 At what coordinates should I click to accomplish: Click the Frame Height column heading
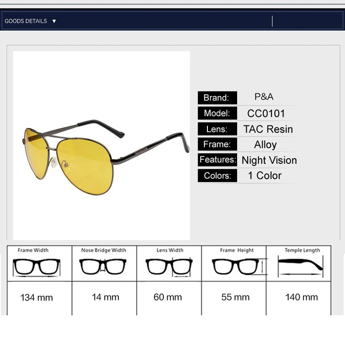[237, 251]
